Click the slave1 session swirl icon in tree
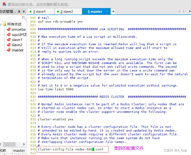The height and width of the screenshot is (155, 191). coord(9,40)
